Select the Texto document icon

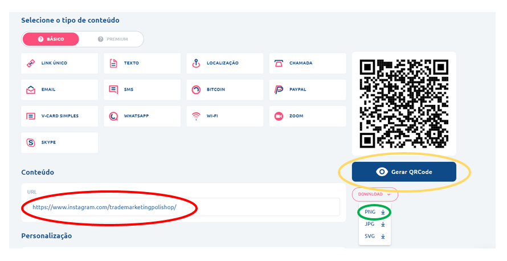tap(113, 63)
